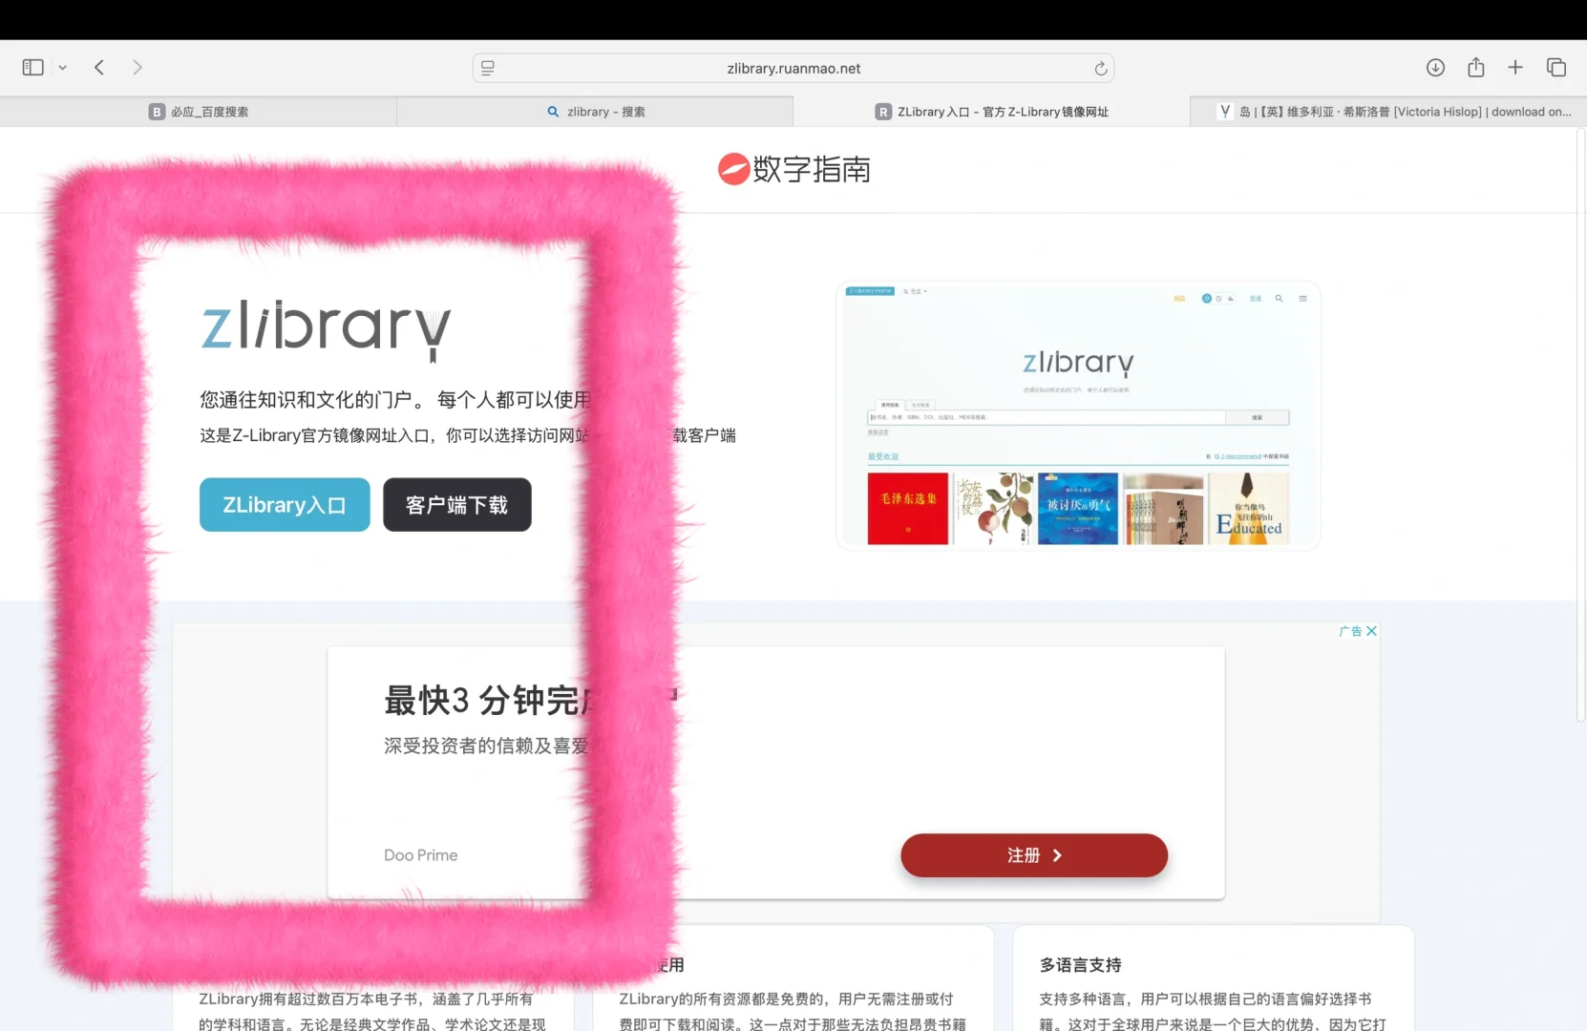Switch to the Victoria Hislop download tab

point(1388,112)
